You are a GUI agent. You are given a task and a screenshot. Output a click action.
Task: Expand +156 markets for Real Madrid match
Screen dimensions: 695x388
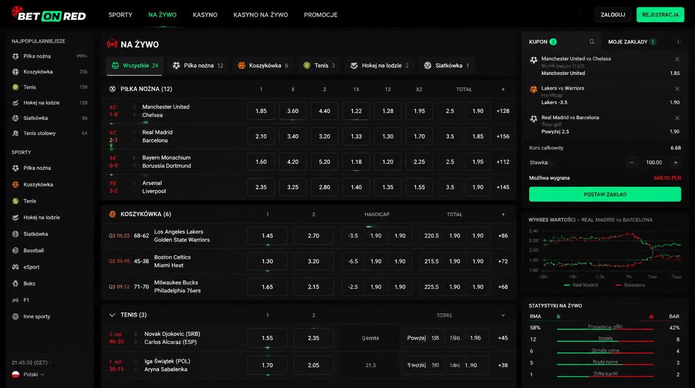[x=503, y=136]
